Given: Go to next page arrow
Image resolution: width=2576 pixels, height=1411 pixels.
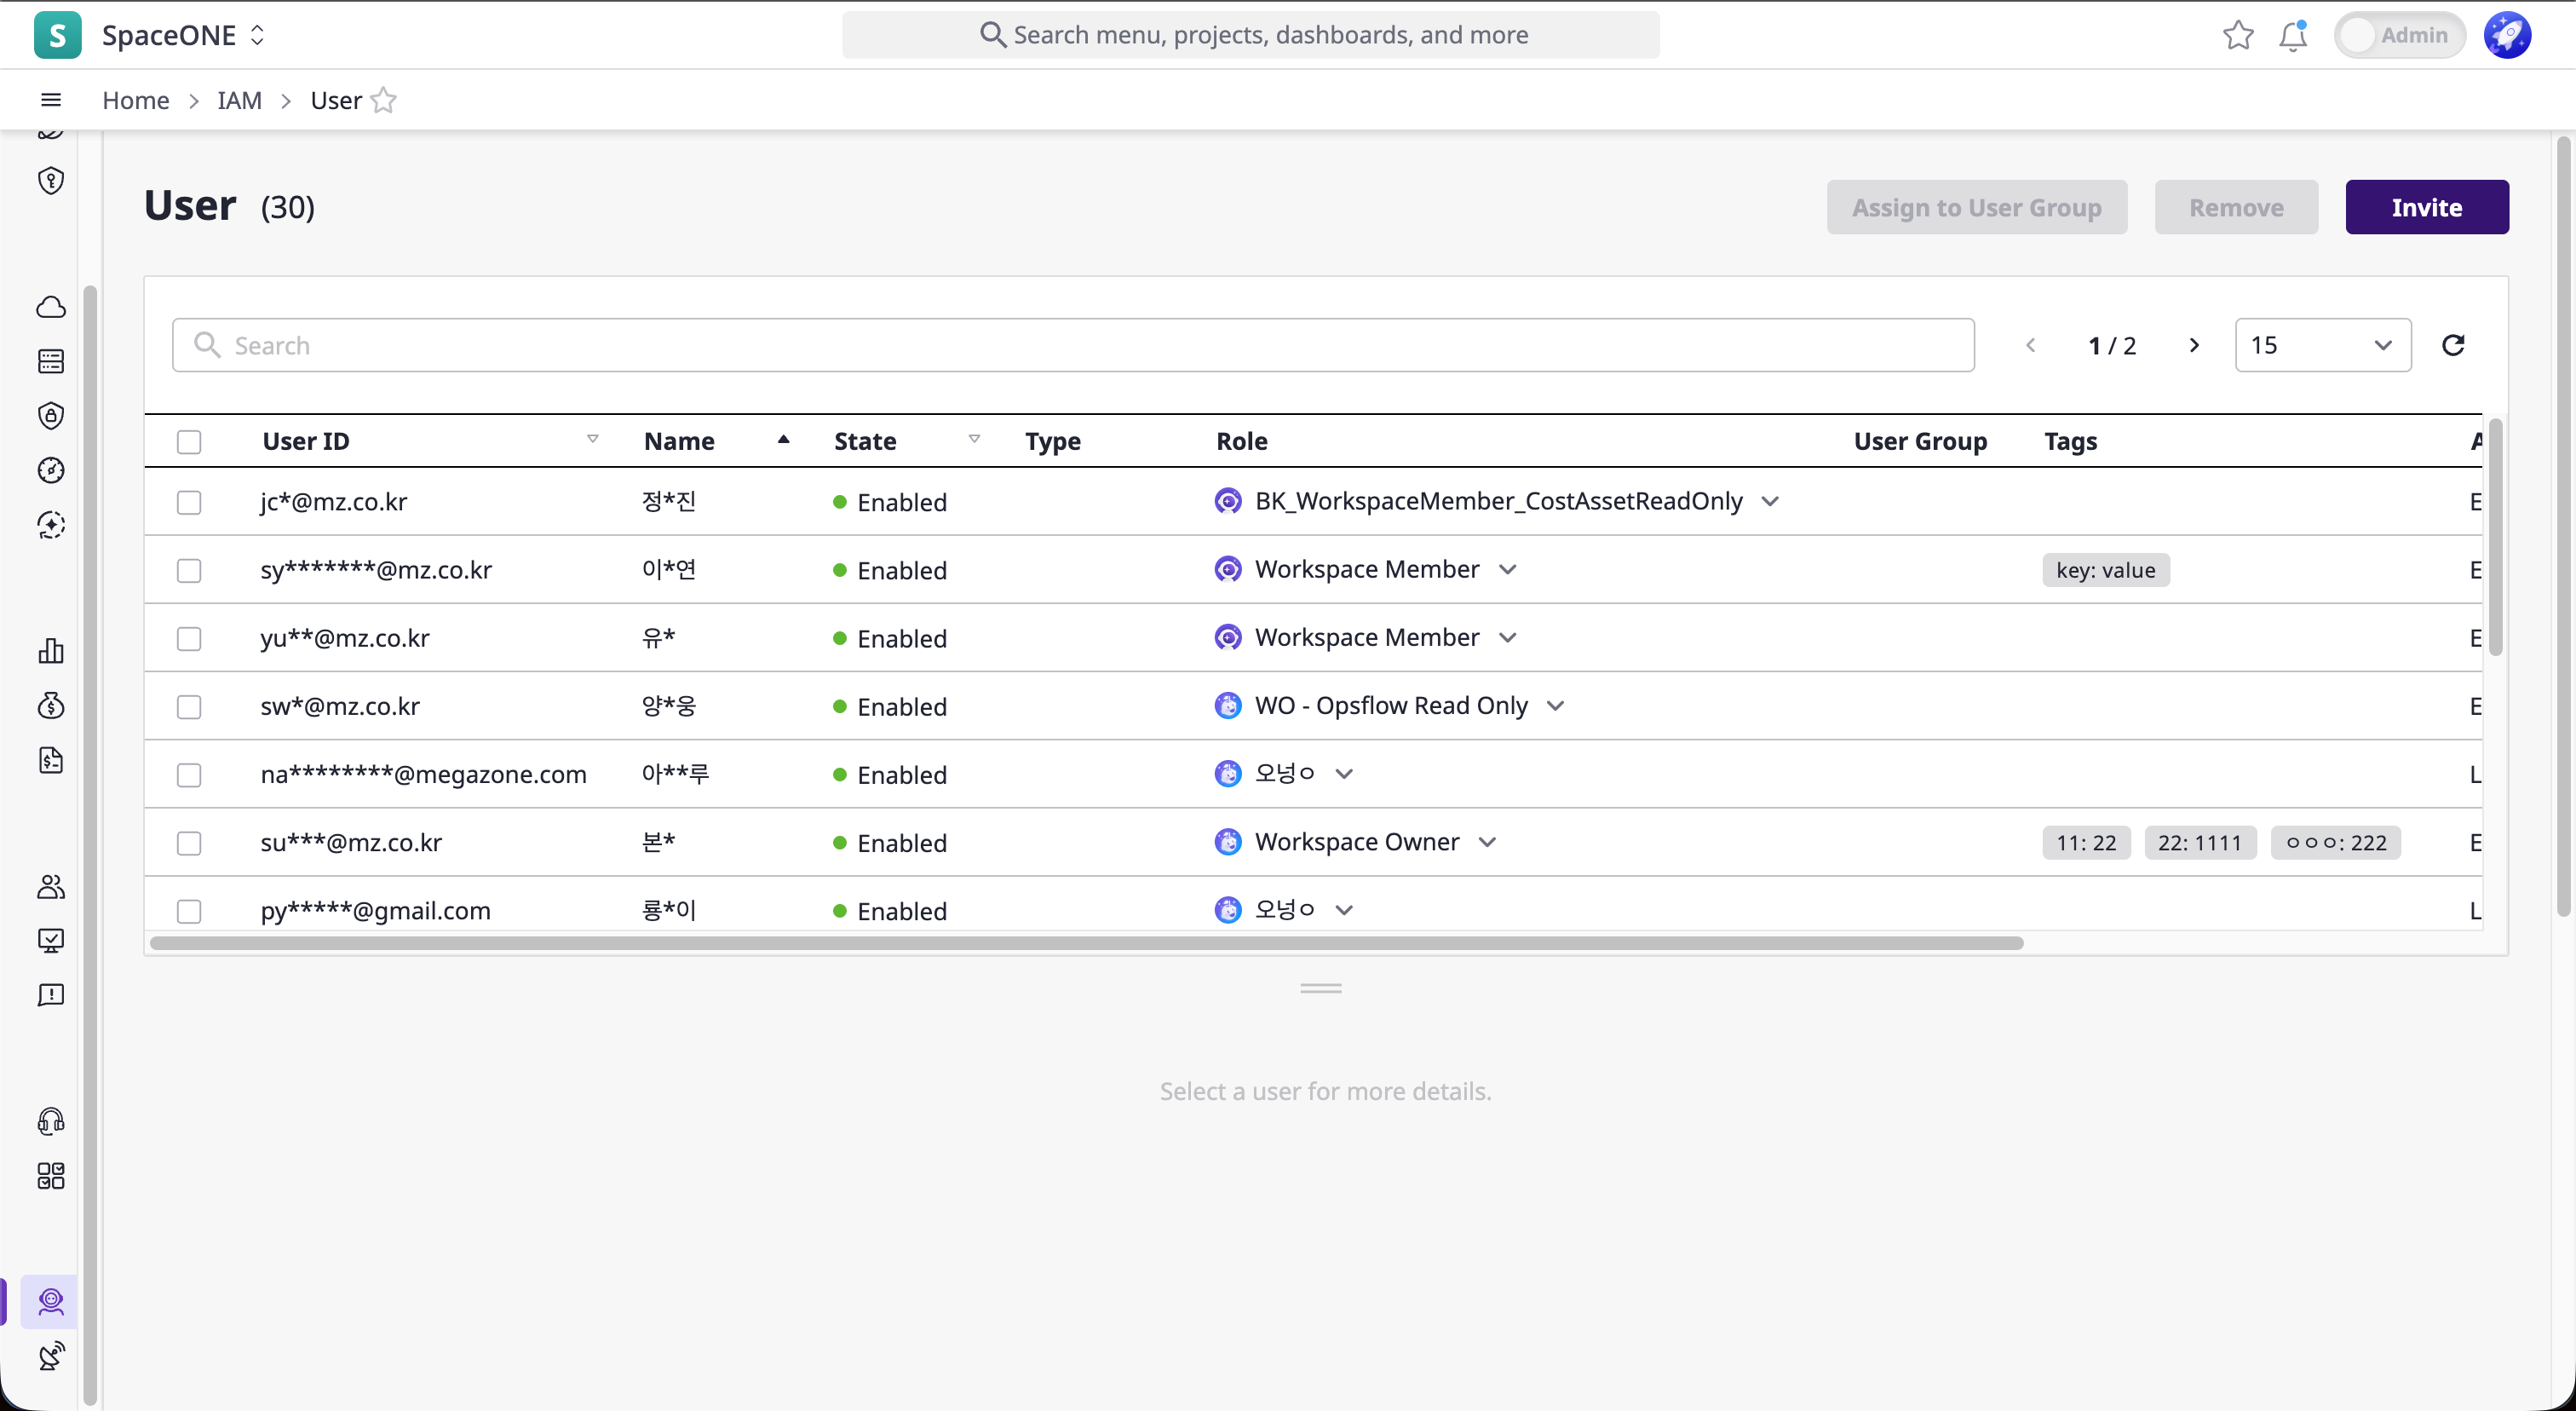Looking at the screenshot, I should point(2194,345).
